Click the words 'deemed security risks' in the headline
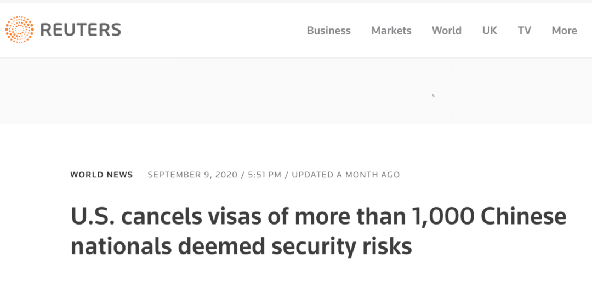 click(x=294, y=246)
